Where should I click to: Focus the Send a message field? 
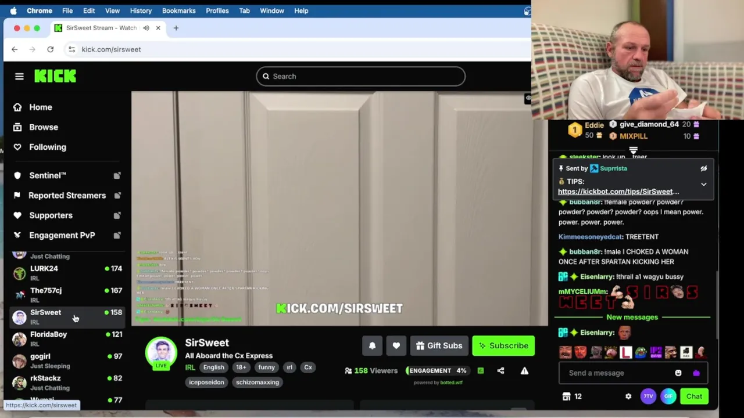633,373
